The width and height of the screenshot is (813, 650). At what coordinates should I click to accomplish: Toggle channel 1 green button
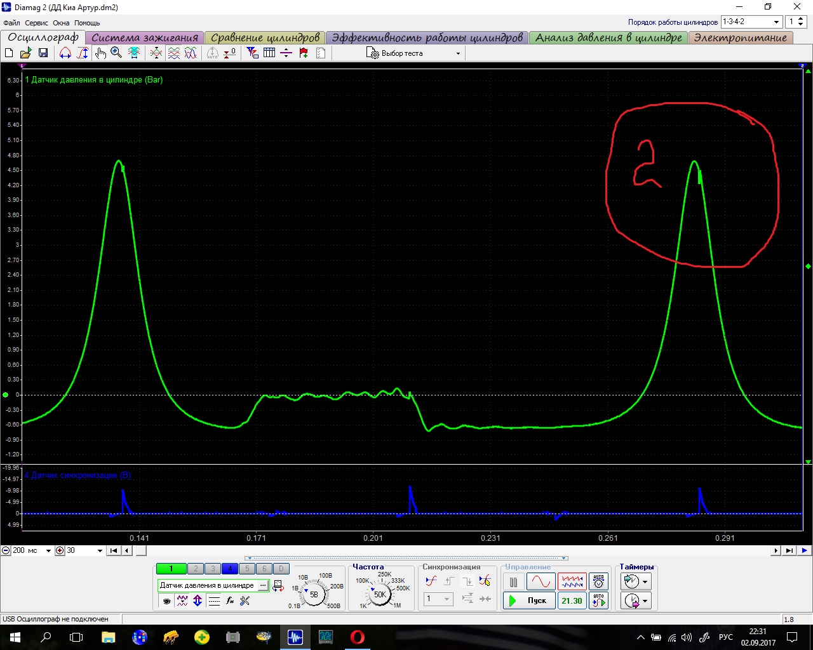coord(171,569)
